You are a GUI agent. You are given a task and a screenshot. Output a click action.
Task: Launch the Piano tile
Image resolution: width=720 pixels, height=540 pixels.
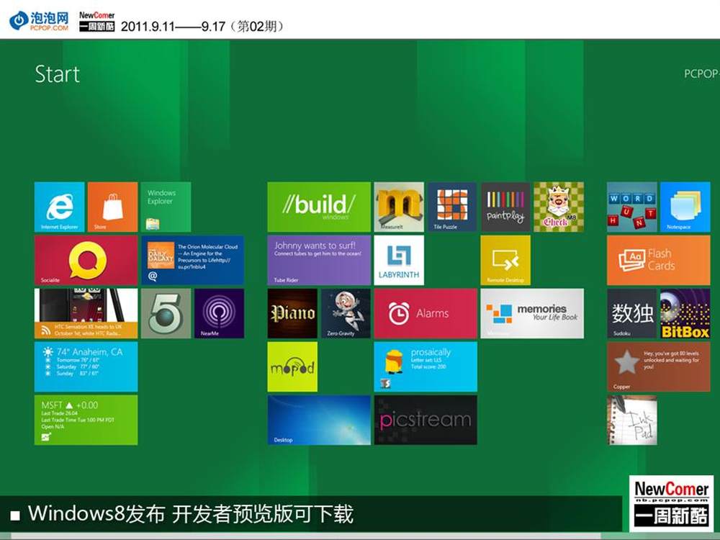pyautogui.click(x=292, y=314)
